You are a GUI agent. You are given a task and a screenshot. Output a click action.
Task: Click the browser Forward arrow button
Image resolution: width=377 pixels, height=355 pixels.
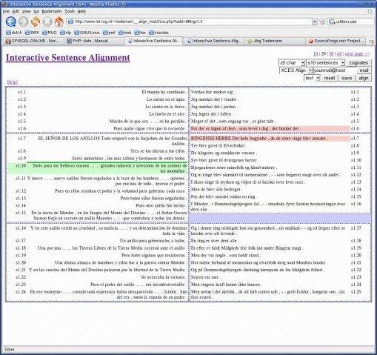[24, 21]
